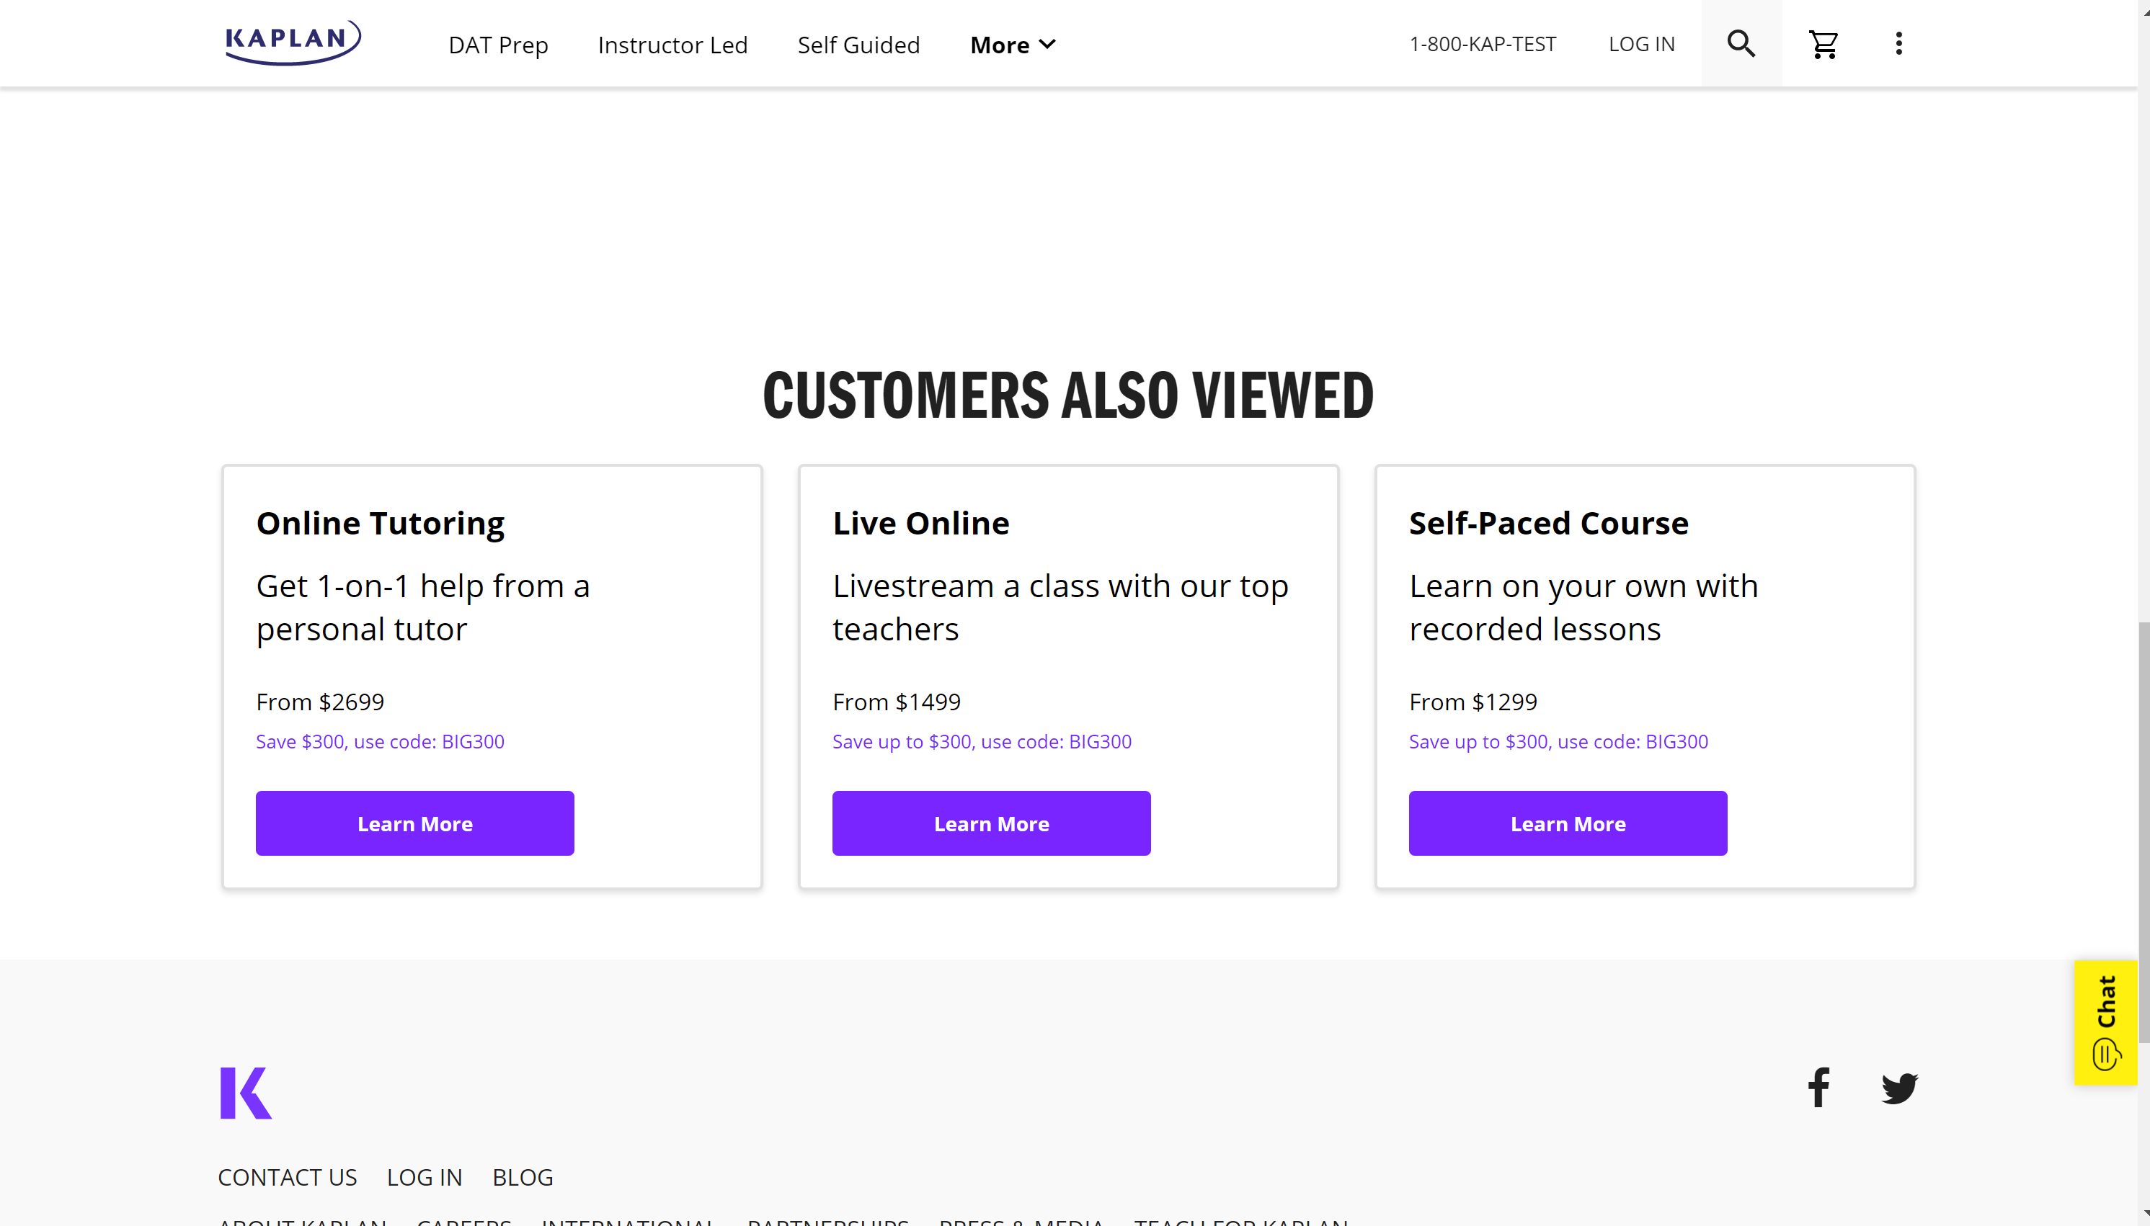Screen dimensions: 2150x1226
Task: Open the BLOG footer link
Action: pyautogui.click(x=523, y=1176)
